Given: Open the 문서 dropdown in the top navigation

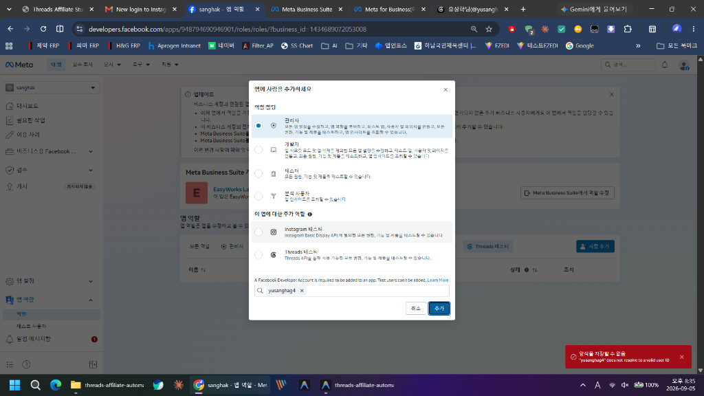Looking at the screenshot, I should pyautogui.click(x=112, y=65).
